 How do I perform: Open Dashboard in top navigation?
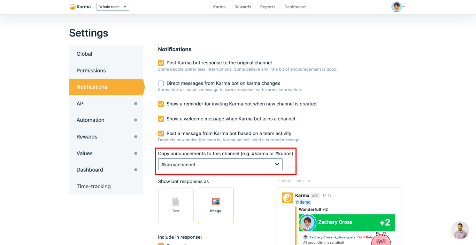click(x=295, y=7)
